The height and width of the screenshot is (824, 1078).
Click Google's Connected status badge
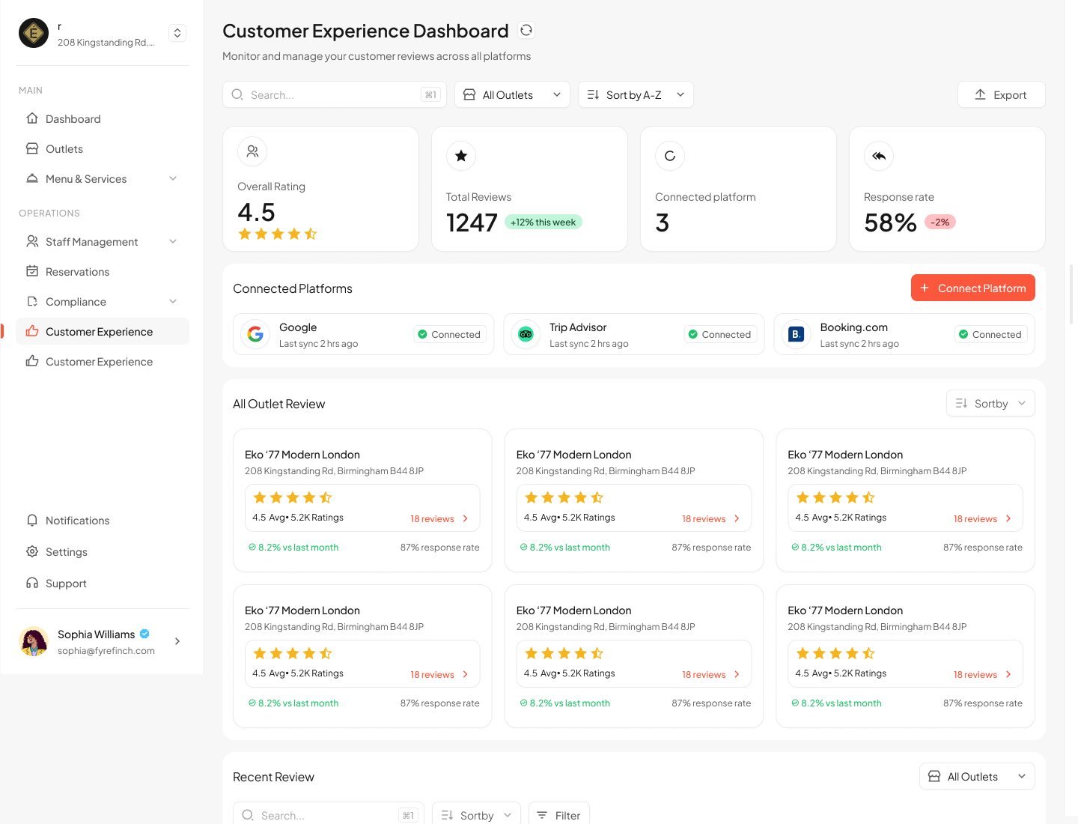click(x=449, y=334)
